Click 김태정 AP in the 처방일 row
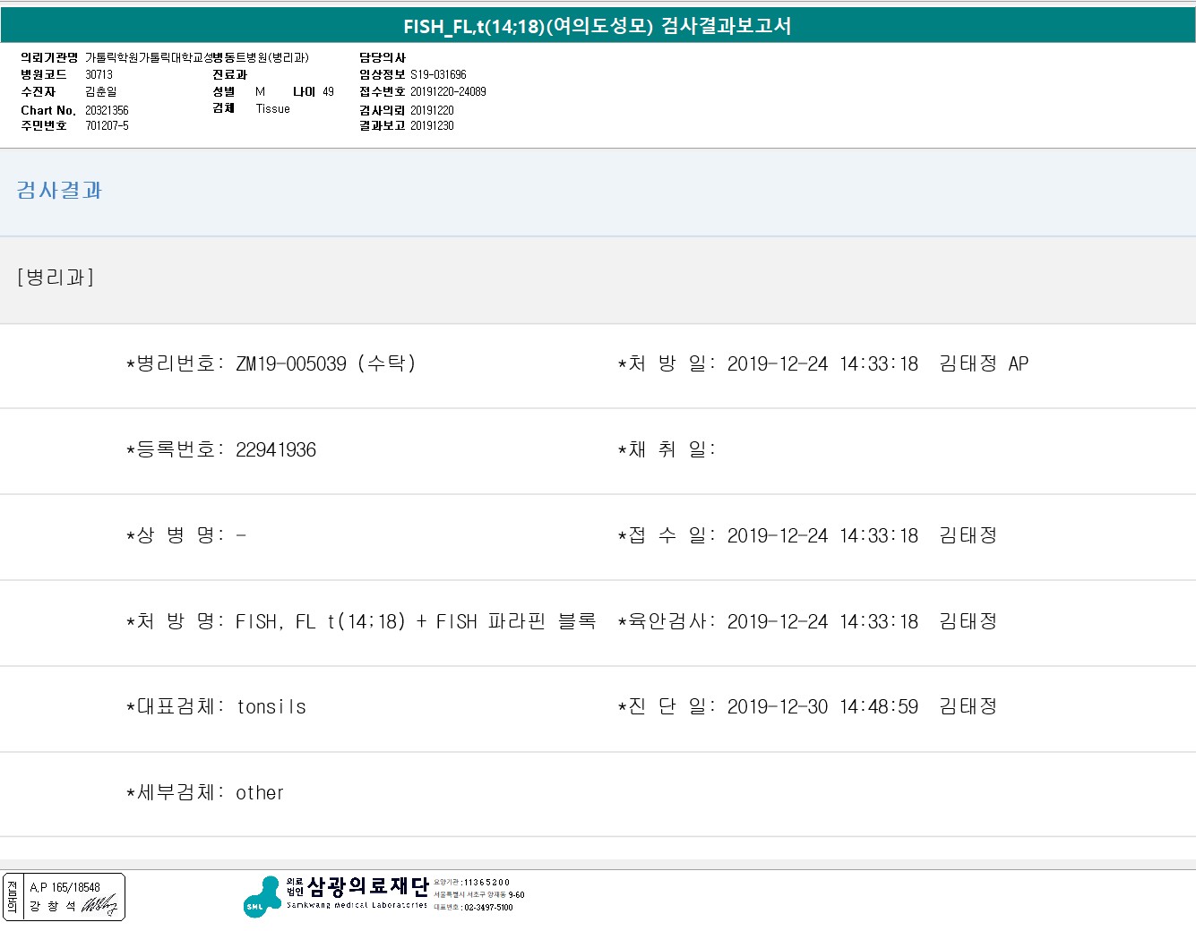The width and height of the screenshot is (1196, 931). click(x=984, y=363)
